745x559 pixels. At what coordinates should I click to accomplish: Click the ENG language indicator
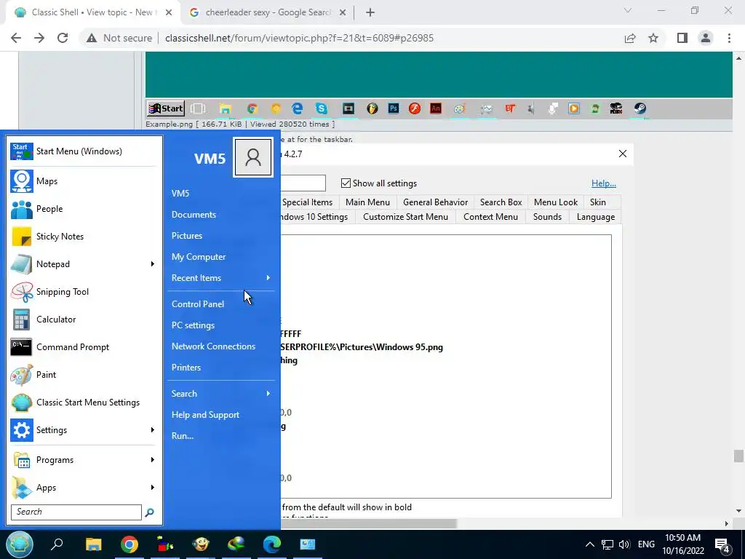(646, 544)
